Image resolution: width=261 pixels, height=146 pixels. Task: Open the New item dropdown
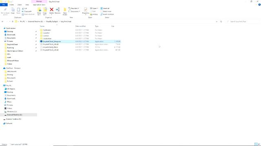tap(74, 9)
